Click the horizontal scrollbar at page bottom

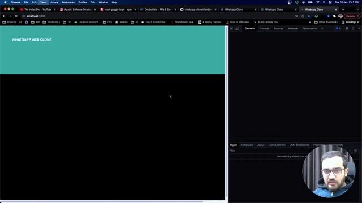pos(102,202)
